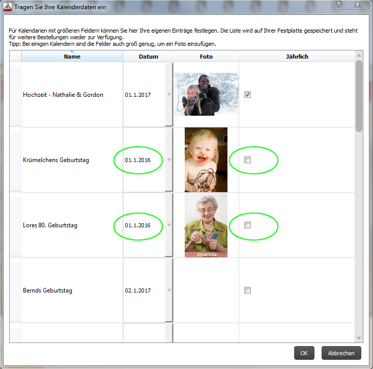
Task: Select the grandmother photo for Lores 80. Geburtstag
Action: 206,225
